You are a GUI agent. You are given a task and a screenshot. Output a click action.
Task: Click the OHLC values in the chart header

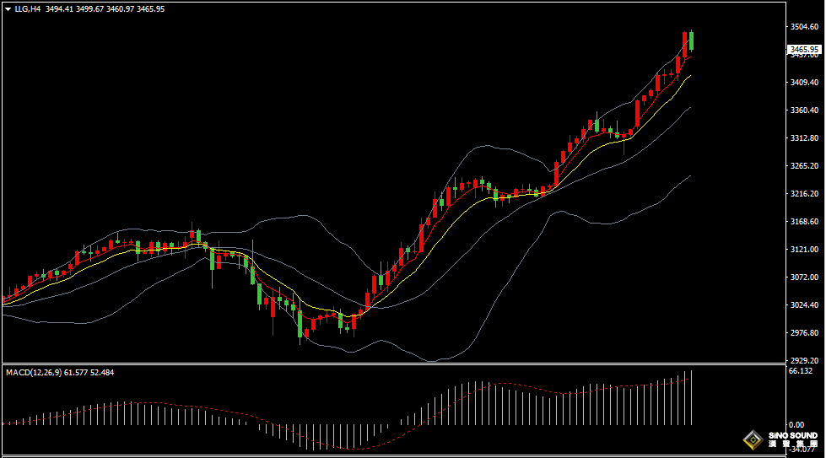tap(105, 9)
